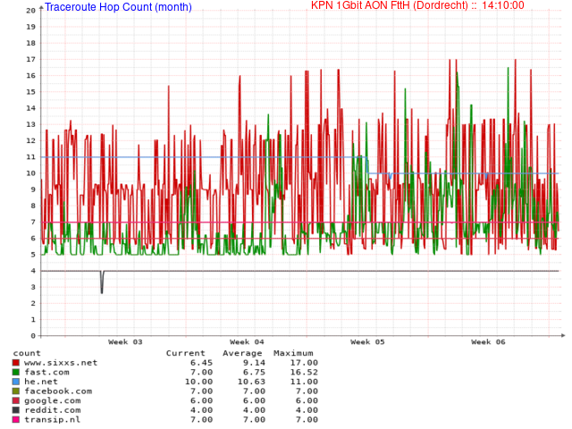Viewport: 572px width, 429px height.
Task: Select the google.com legend label
Action: click(x=52, y=400)
